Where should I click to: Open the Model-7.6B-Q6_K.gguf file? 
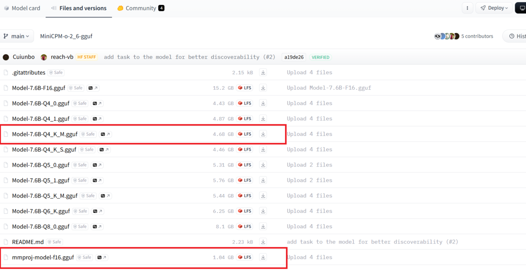click(41, 211)
